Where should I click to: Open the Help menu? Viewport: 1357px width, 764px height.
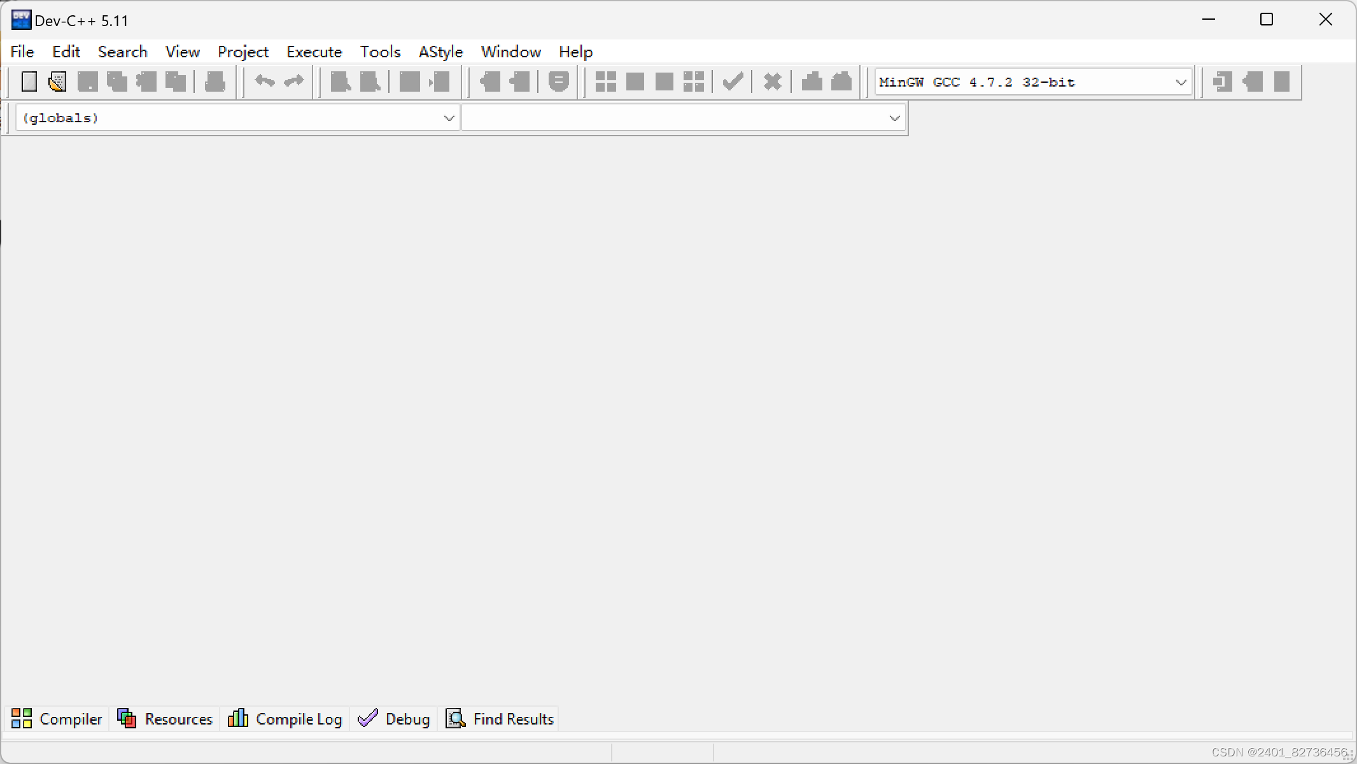pos(576,52)
